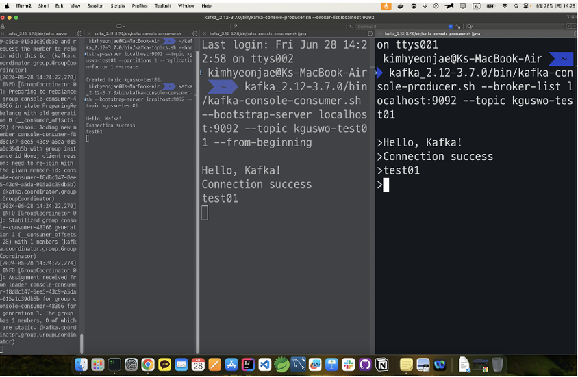Image resolution: width=578 pixels, height=377 pixels.
Task: Click the Wi-Fi status icon in menu bar
Action: [505, 5]
